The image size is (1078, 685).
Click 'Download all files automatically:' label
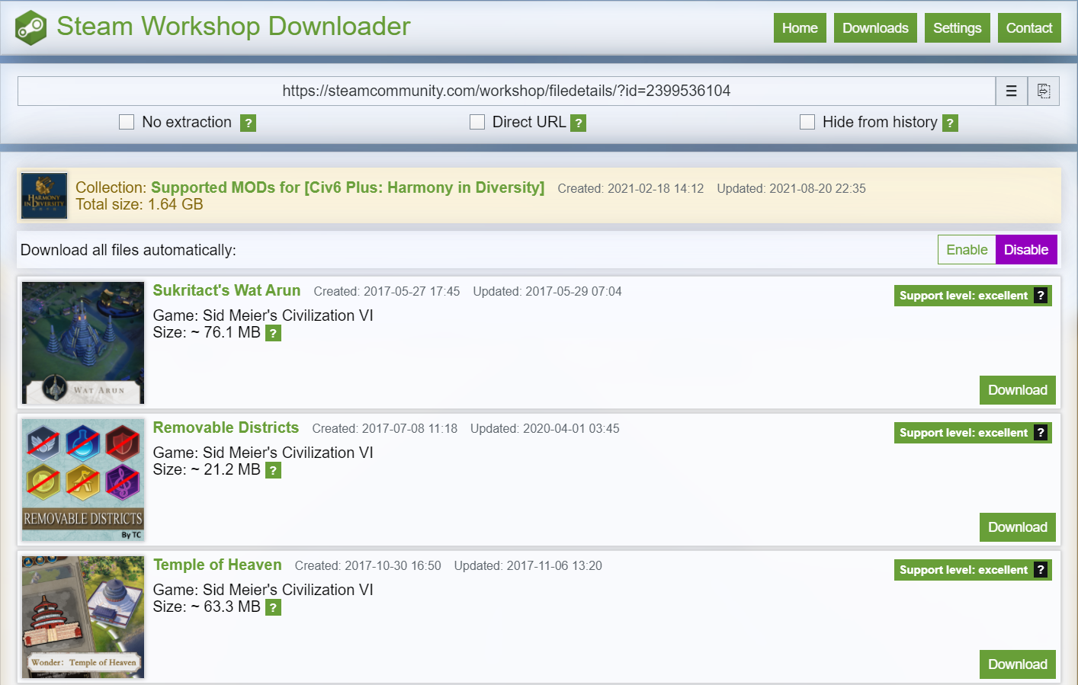tap(128, 250)
